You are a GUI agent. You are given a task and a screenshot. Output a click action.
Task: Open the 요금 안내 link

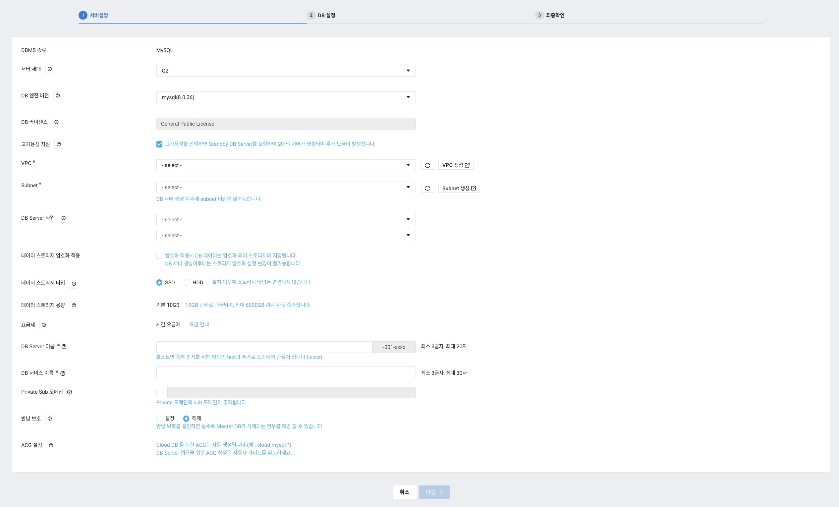pyautogui.click(x=199, y=324)
